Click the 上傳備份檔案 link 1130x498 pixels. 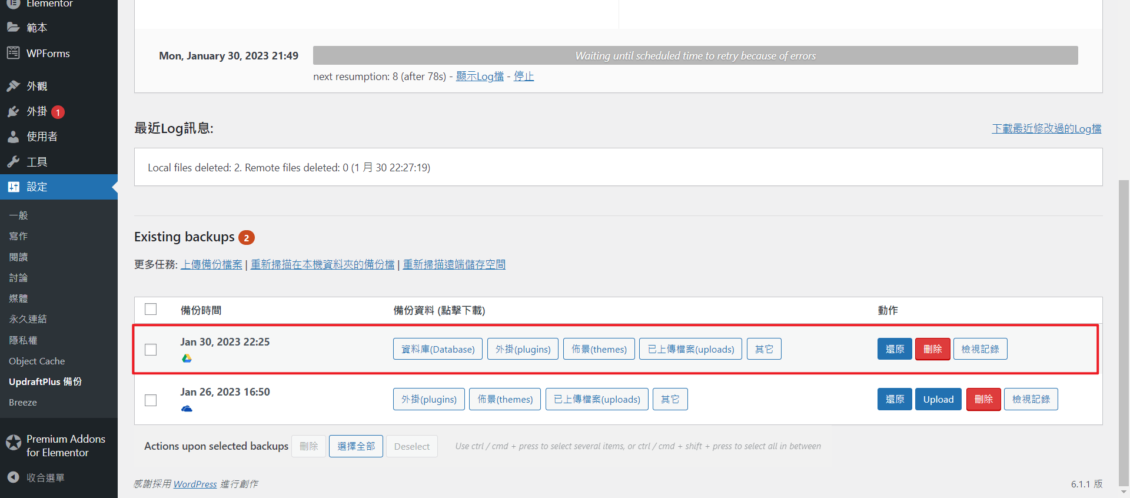pyautogui.click(x=211, y=264)
